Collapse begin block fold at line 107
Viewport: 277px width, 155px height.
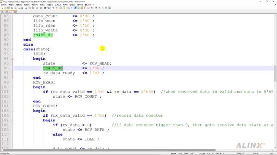point(13,121)
